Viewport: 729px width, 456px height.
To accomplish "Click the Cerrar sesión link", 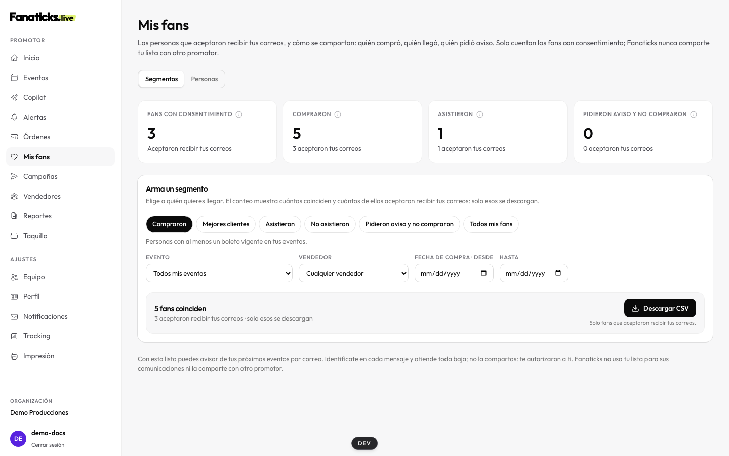I will pos(48,445).
